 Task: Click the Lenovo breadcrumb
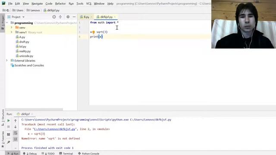click(x=33, y=10)
